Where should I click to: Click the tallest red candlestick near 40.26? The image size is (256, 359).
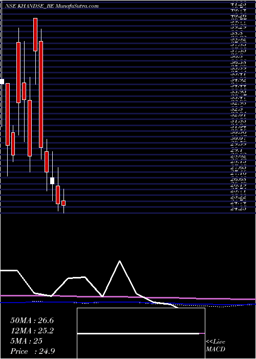point(35,34)
